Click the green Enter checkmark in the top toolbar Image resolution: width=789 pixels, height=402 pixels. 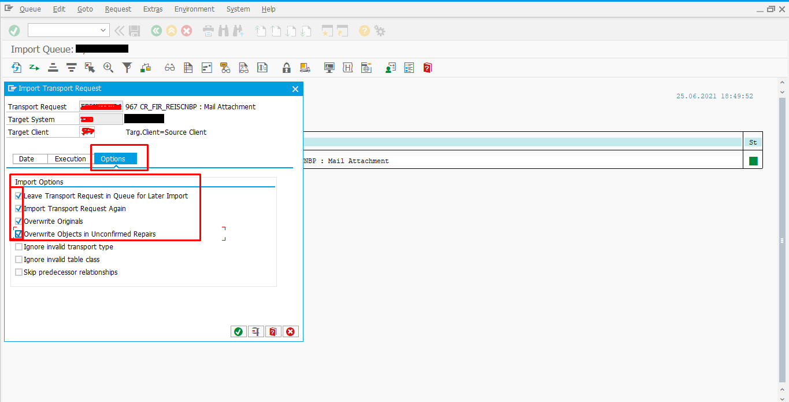[x=14, y=31]
